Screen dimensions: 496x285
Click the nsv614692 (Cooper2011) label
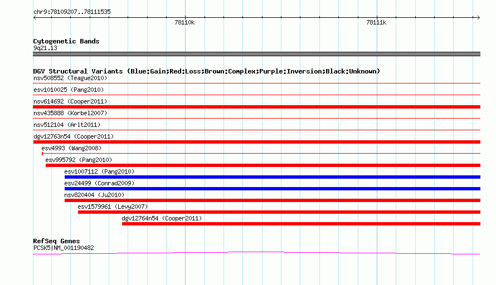(x=70, y=101)
